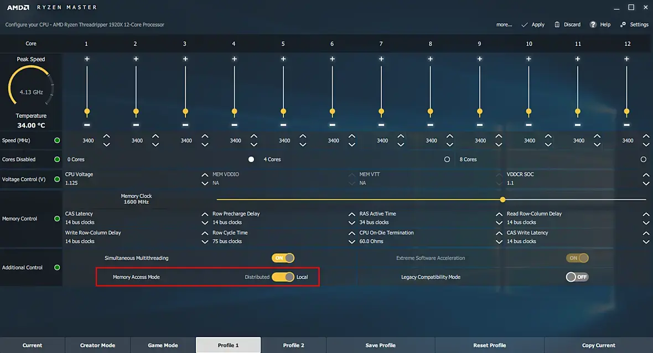The height and width of the screenshot is (353, 653).
Task: Click the minus icon below core 10 slider
Action: (x=528, y=125)
